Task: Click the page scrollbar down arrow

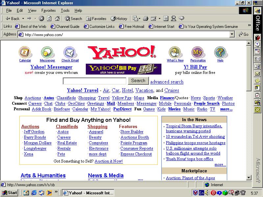Action: 249,178
